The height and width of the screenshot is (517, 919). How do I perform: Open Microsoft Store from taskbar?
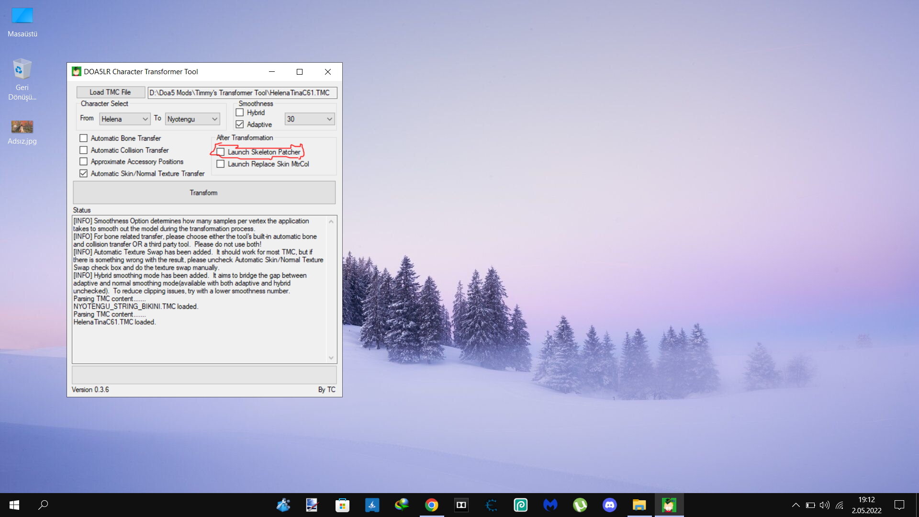point(342,505)
